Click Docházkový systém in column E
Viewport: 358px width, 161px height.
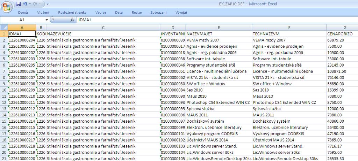(x=219, y=121)
